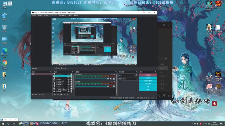The image size is (225, 126).
Task: Toggle the lock of the 直播标题下 source
Action: click(71, 87)
